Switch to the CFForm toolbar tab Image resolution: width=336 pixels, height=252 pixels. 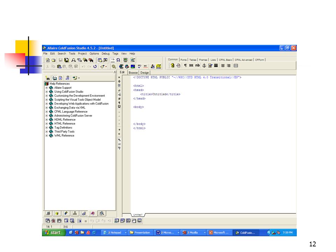(x=259, y=60)
